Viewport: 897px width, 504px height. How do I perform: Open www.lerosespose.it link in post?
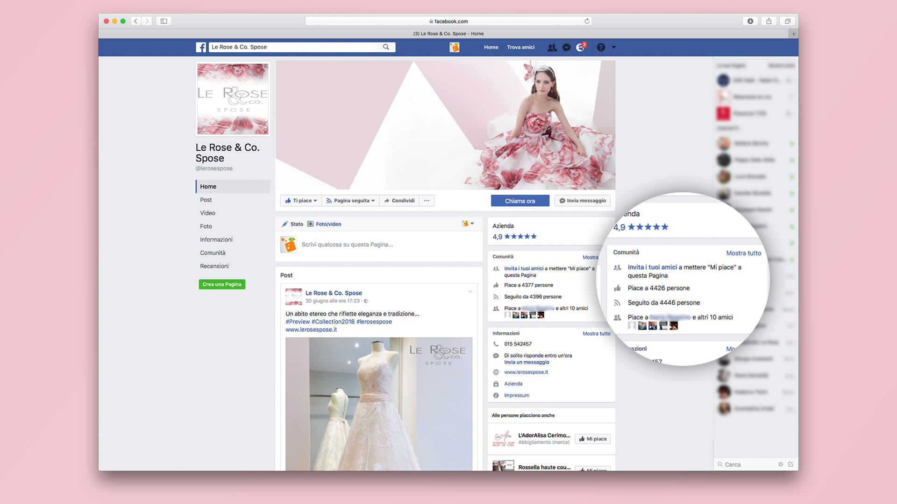click(311, 329)
